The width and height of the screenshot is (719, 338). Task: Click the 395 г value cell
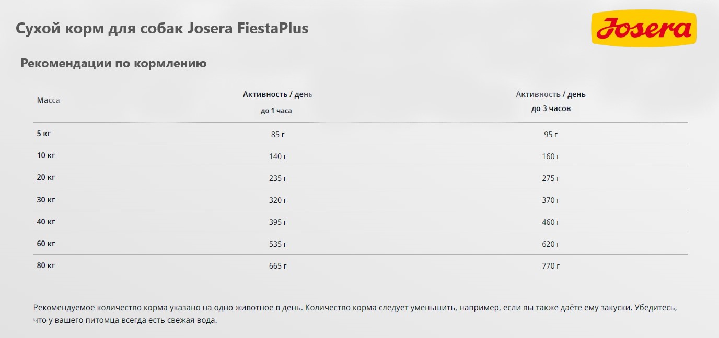(278, 222)
